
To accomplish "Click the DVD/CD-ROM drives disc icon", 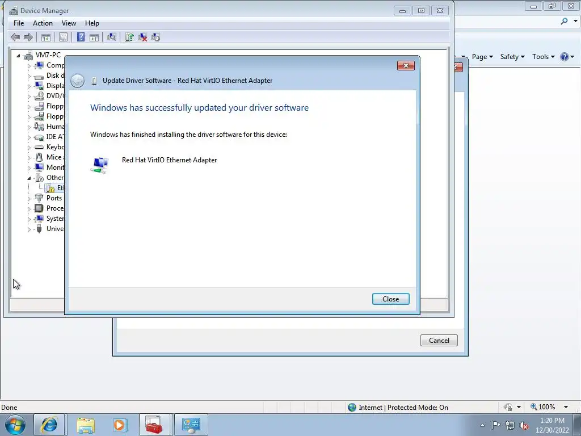I will (39, 96).
